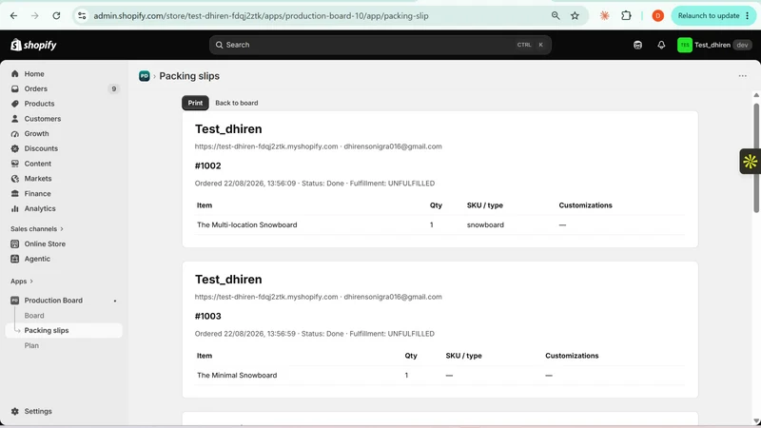This screenshot has height=428, width=761.
Task: Click the Analytics bar chart icon
Action: [x=15, y=208]
